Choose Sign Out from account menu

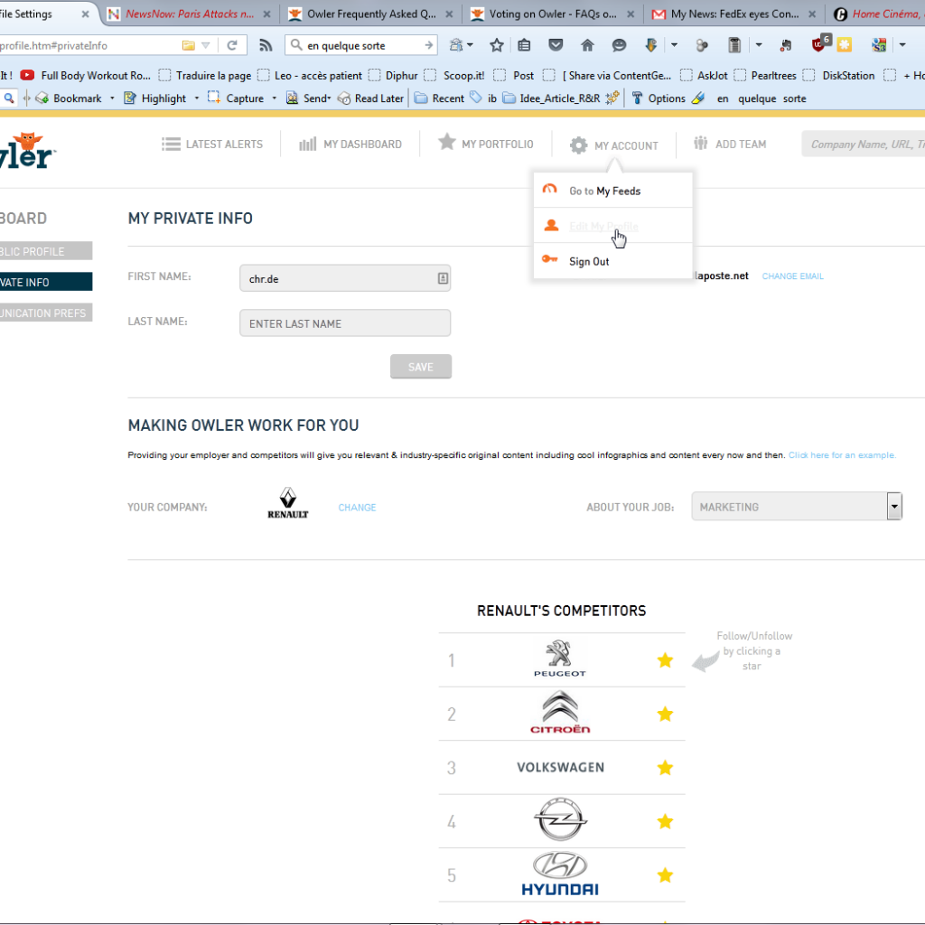[612, 261]
